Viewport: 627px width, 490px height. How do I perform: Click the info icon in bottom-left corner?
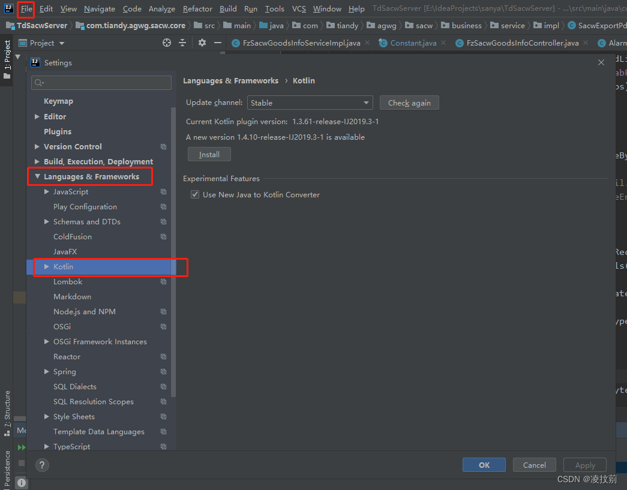22,483
